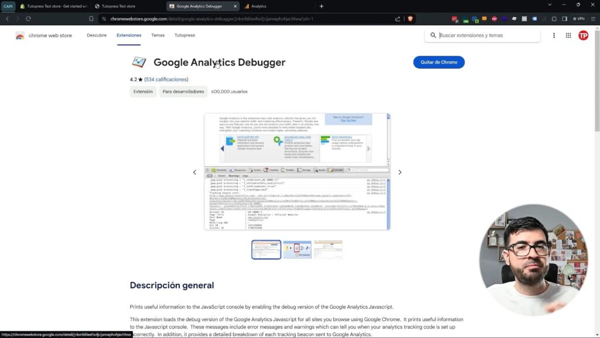Image resolution: width=600 pixels, height=338 pixels.
Task: Open the Google apps grid icon
Action: point(568,35)
